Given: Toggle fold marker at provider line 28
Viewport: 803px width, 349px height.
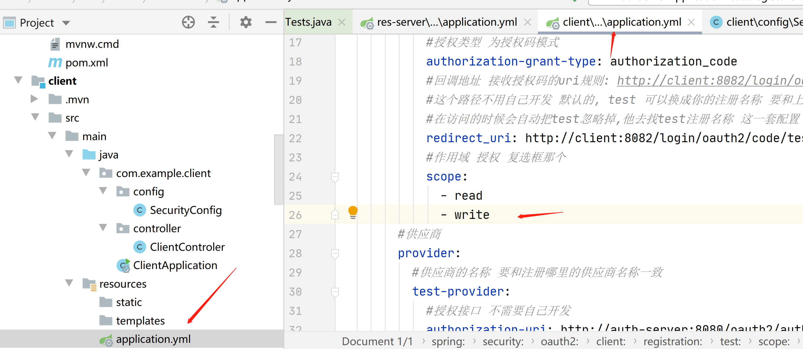Looking at the screenshot, I should (335, 253).
